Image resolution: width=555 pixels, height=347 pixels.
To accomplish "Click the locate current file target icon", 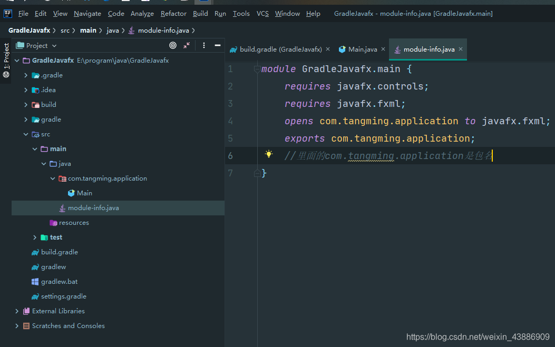I will coord(173,45).
